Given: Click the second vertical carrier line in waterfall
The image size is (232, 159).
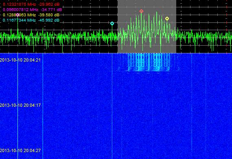Looking at the screenshot, I should point(43,106).
